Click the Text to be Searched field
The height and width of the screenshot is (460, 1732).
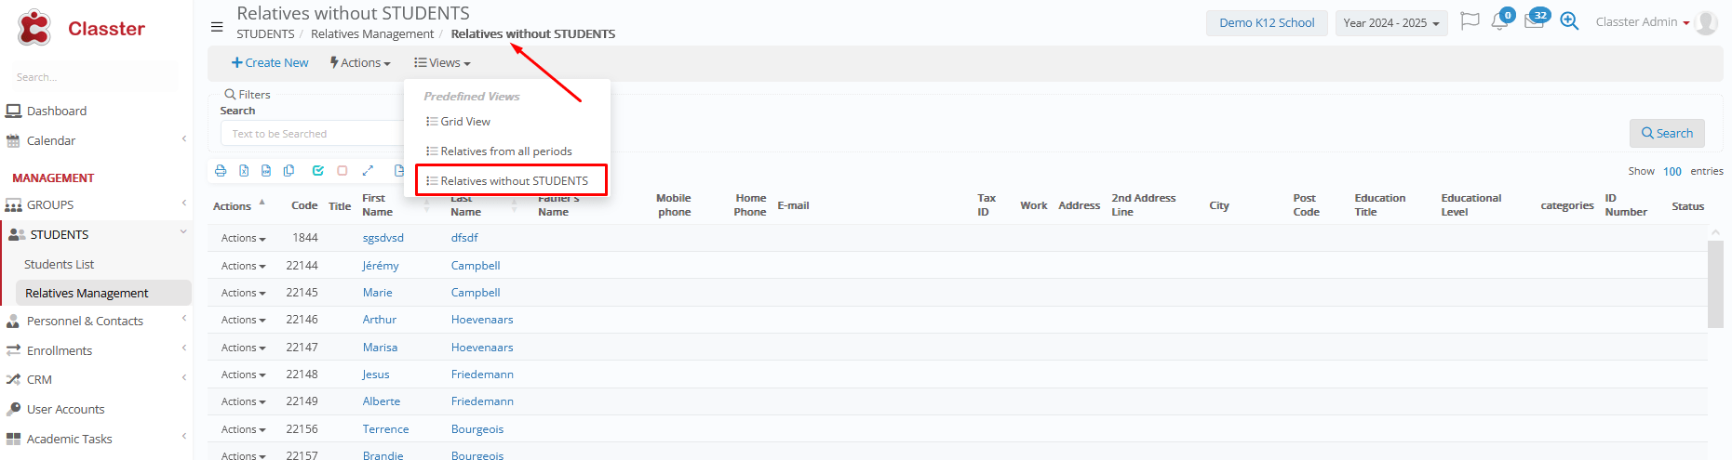click(x=312, y=134)
